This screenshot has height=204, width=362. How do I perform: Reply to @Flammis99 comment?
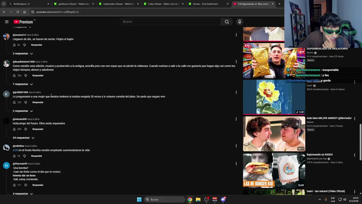point(38,185)
